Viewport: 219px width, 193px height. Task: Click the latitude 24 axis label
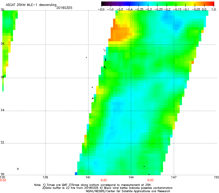point(2,110)
